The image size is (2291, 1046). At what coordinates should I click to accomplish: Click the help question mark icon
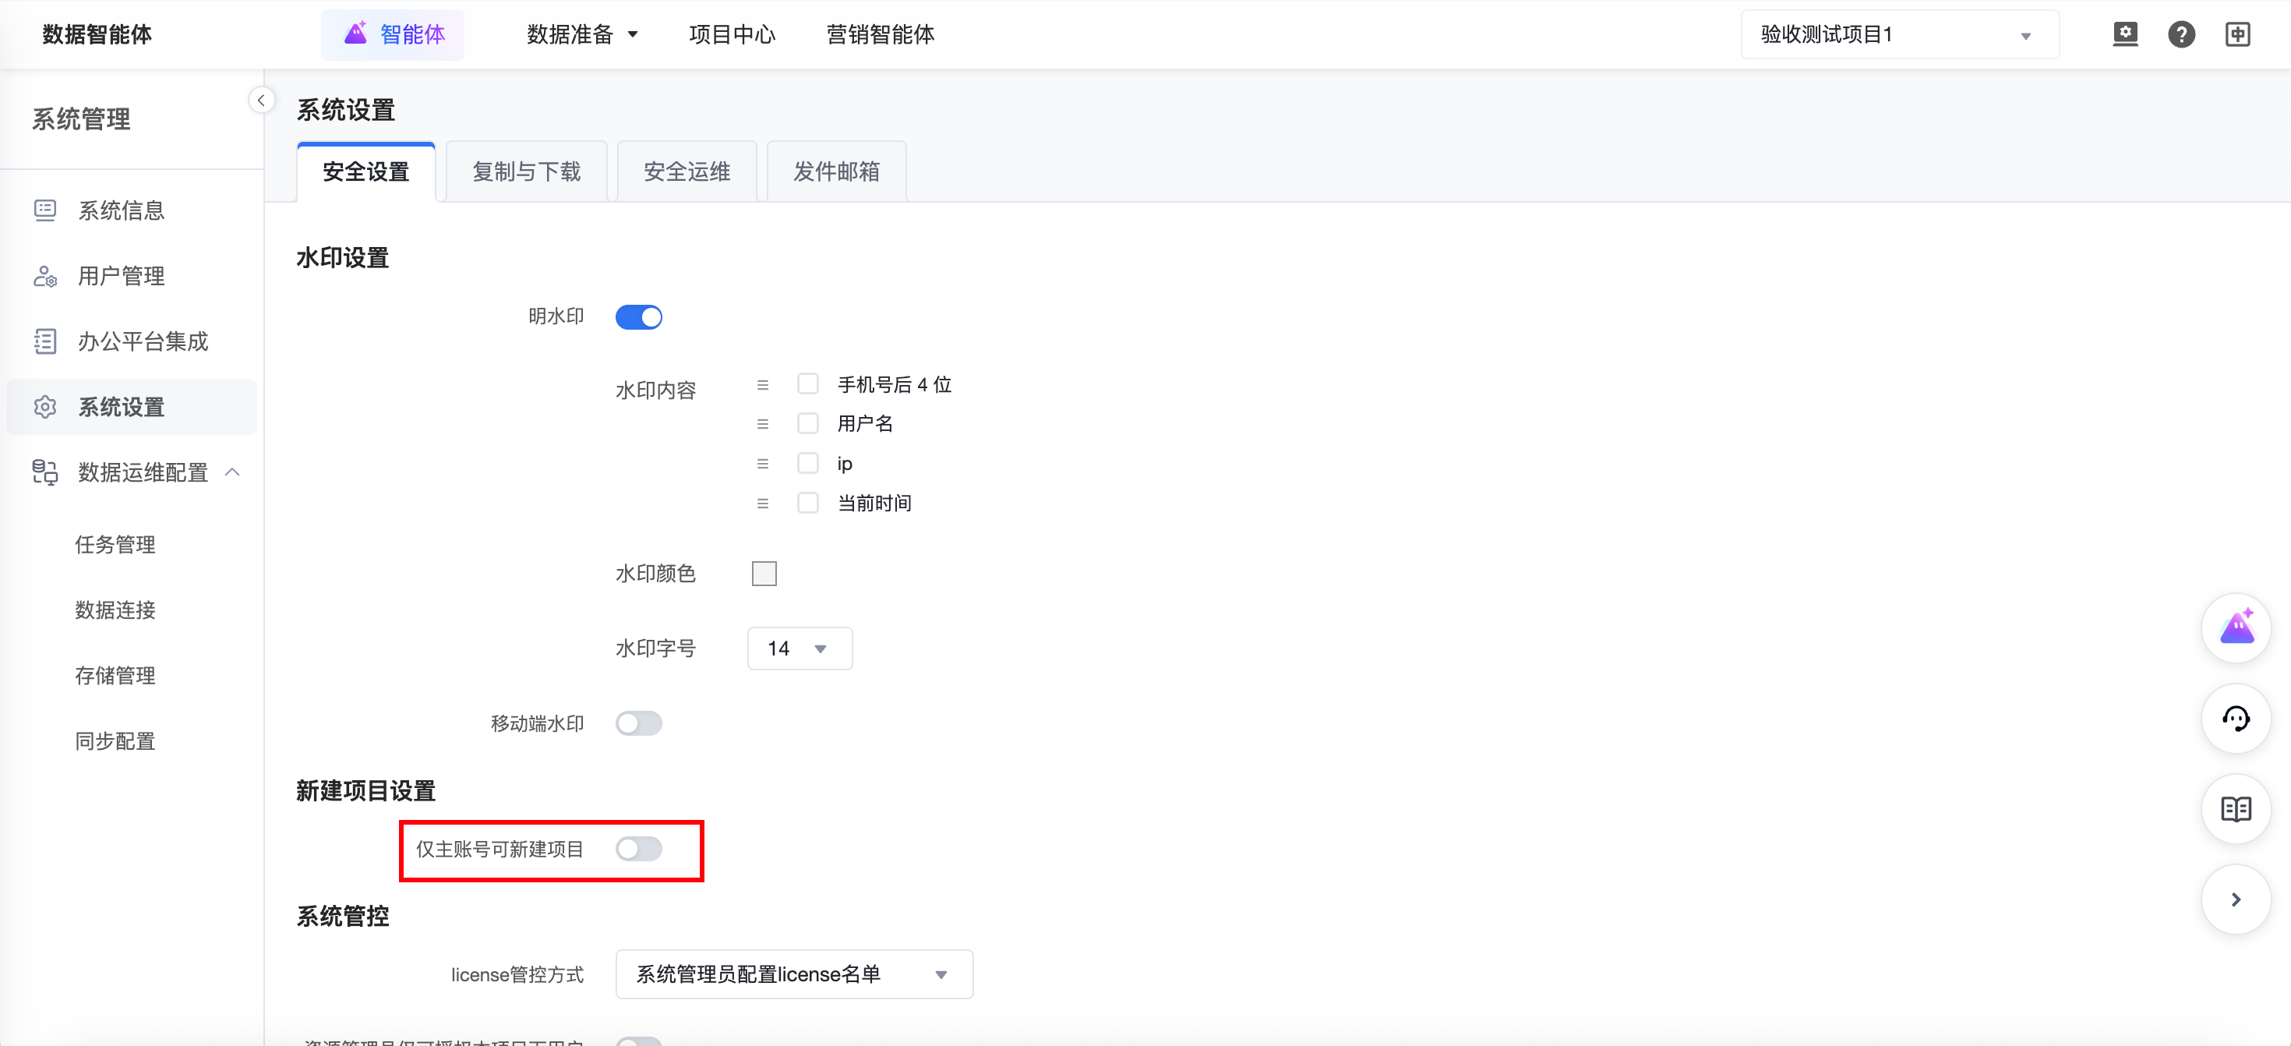coord(2180,35)
